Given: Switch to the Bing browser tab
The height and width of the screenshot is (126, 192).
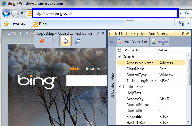Looking at the screenshot, I should 78,24.
